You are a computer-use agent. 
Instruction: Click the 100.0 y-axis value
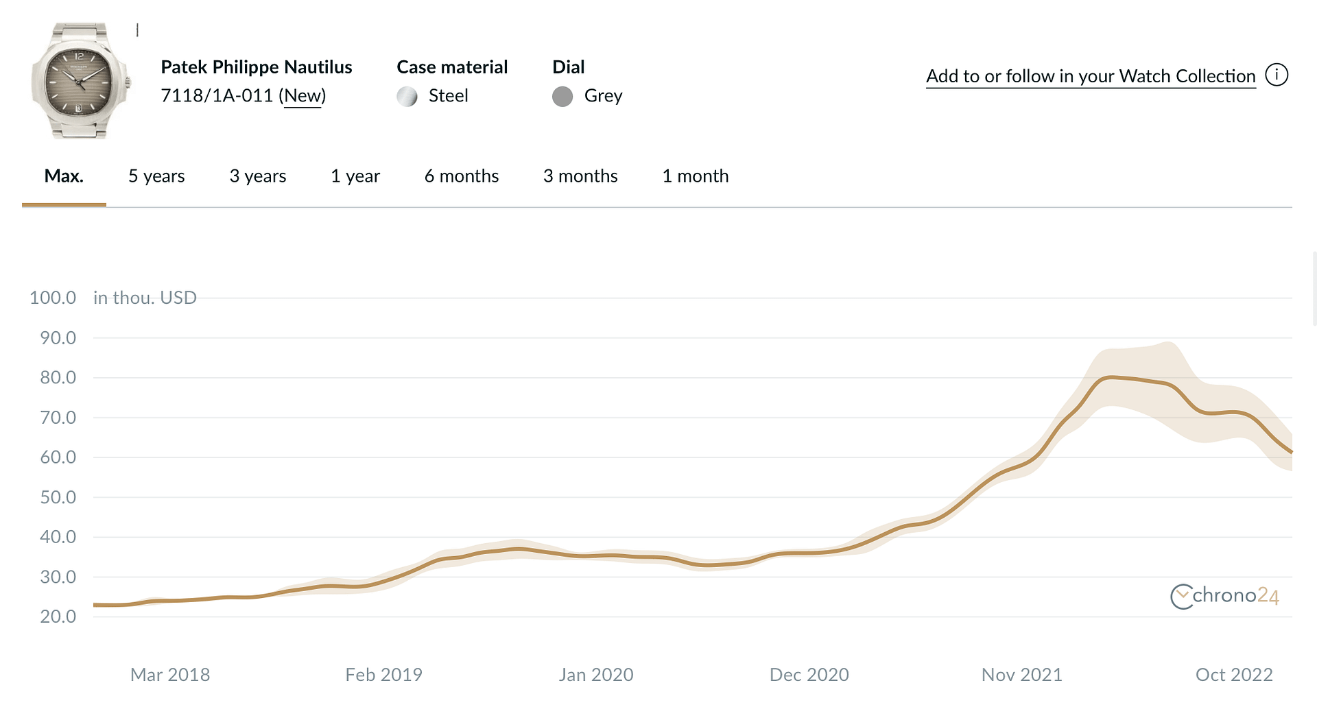click(53, 298)
